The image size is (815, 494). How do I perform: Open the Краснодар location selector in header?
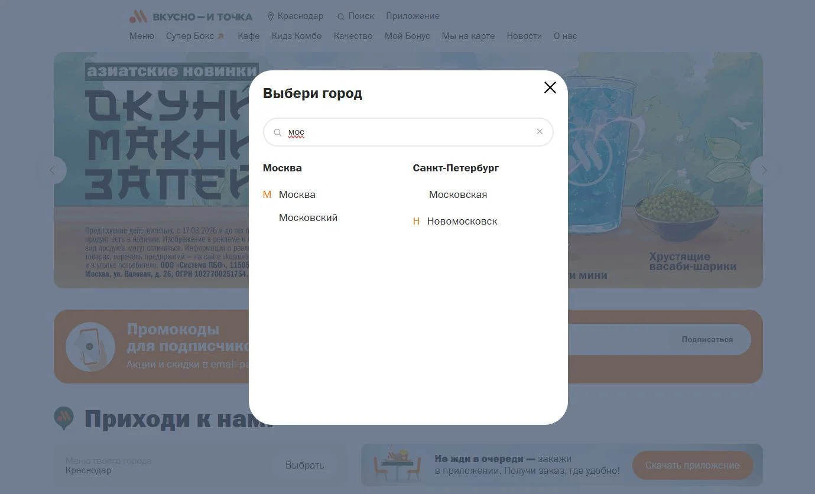point(296,16)
